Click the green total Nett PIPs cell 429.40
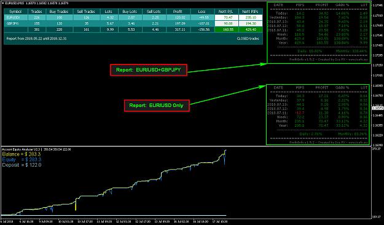 click(x=251, y=30)
